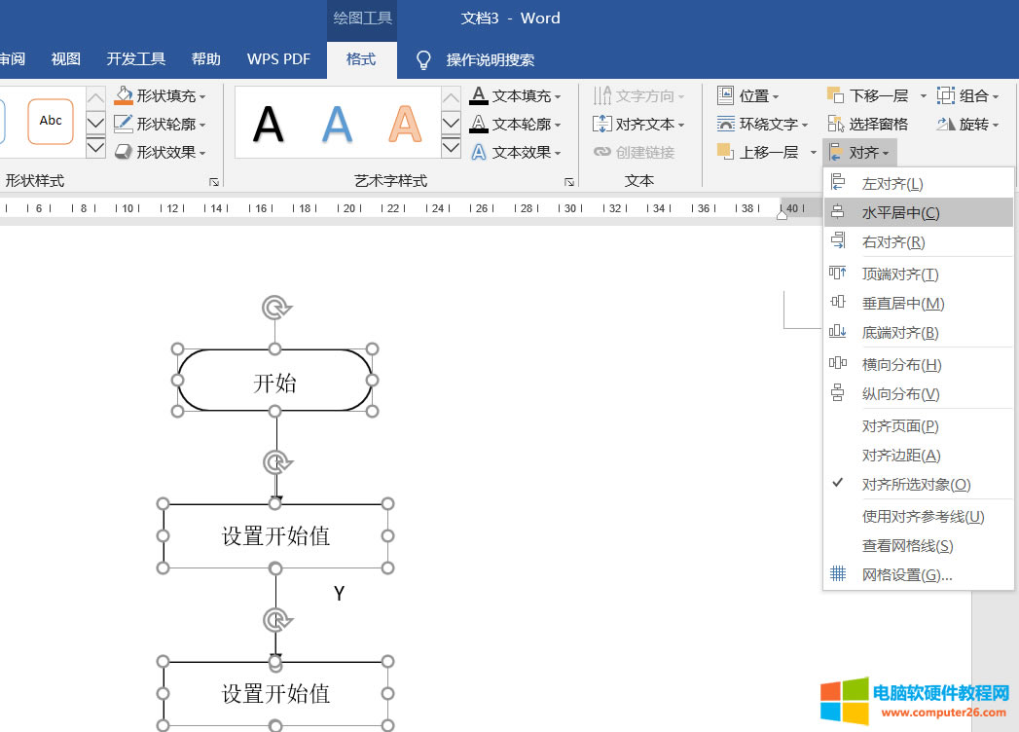Toggle 查看网格线 gridlines display
This screenshot has width=1019, height=732.
[907, 546]
